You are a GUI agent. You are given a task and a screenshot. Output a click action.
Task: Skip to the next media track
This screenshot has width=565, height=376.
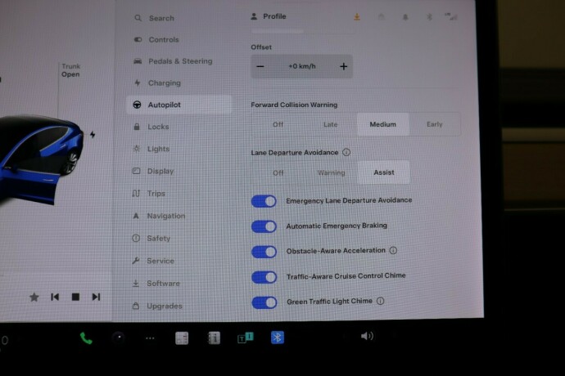click(96, 297)
